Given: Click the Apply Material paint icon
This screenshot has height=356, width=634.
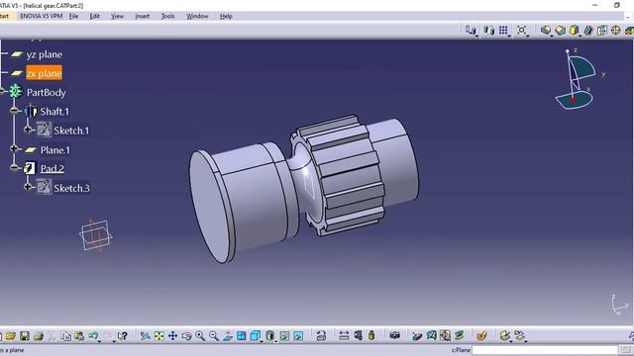Looking at the screenshot, I should click(481, 336).
